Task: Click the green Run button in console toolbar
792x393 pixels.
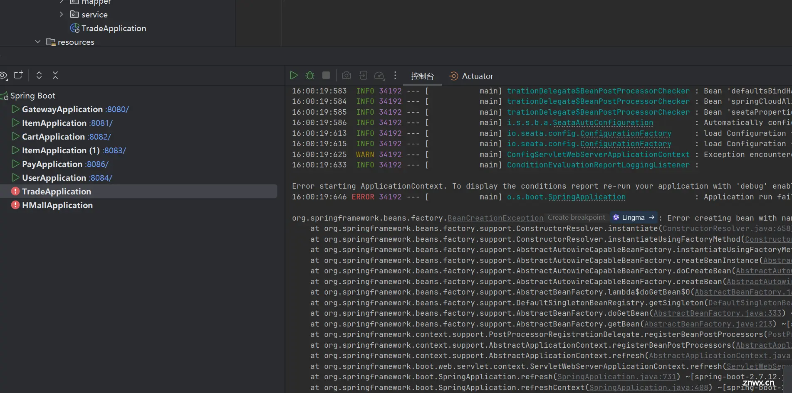Action: (x=294, y=75)
